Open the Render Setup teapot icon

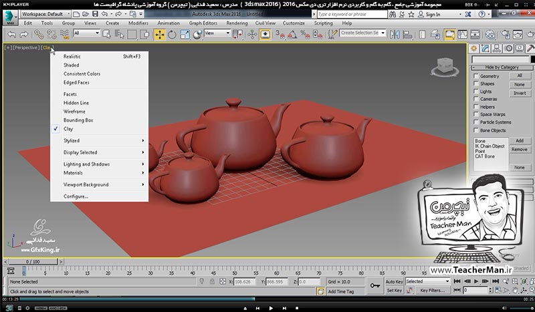pos(506,34)
